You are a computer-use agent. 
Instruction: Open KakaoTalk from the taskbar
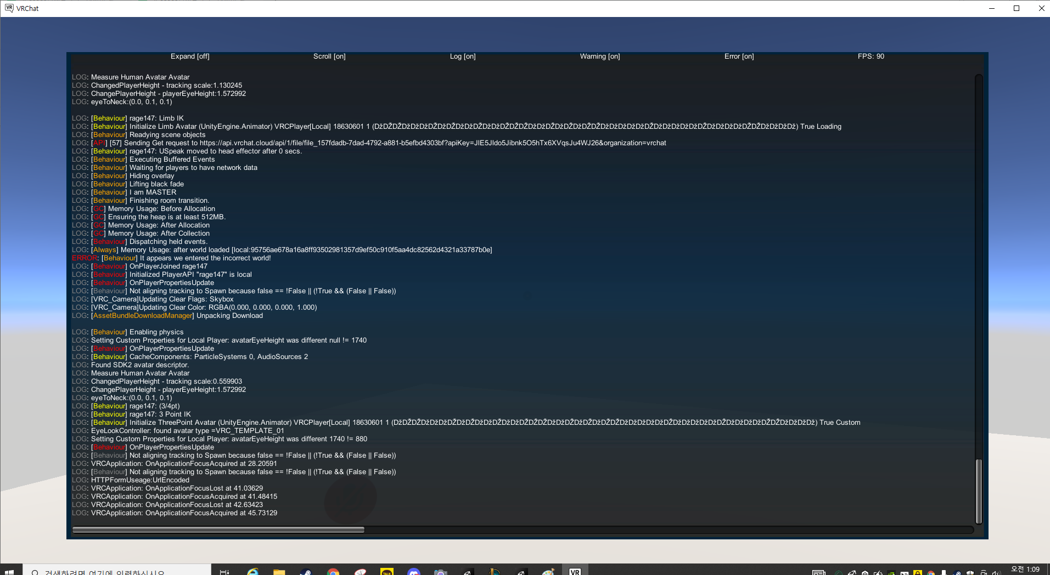coord(387,571)
